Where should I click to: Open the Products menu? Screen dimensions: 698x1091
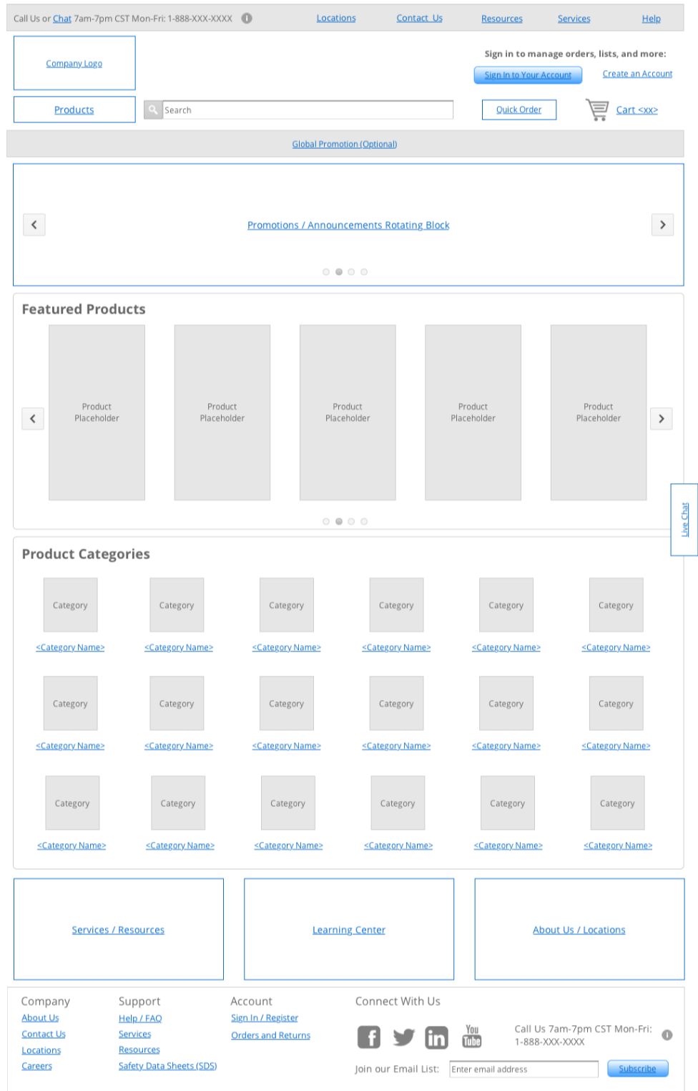pyautogui.click(x=74, y=110)
